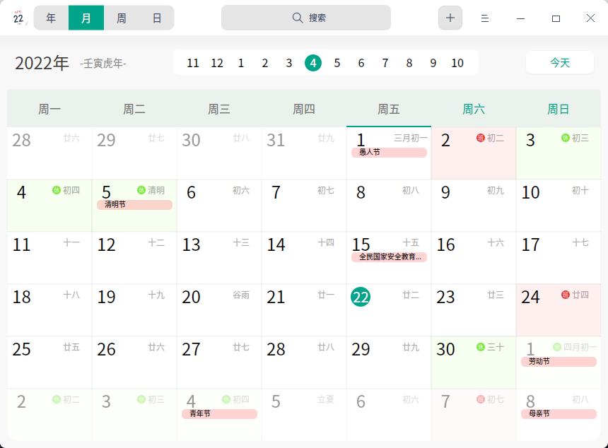Click green 休 badge on April 30
The height and width of the screenshot is (448, 608).
[x=481, y=347]
